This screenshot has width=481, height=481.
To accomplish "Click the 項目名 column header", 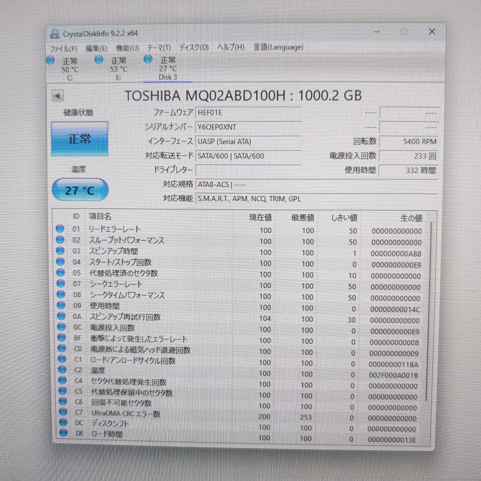I will click(100, 216).
